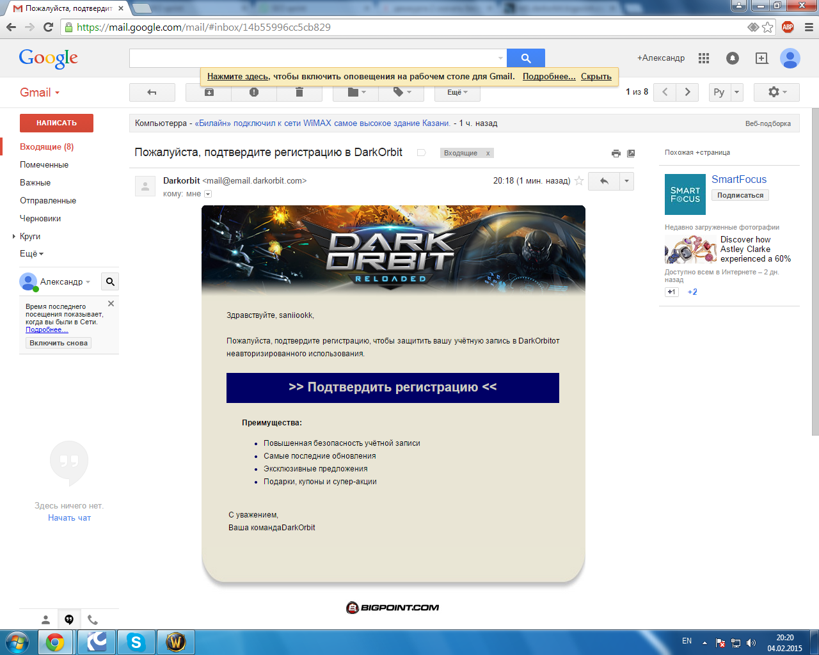
Task: Open the Adblock Plus extension icon
Action: [788, 27]
